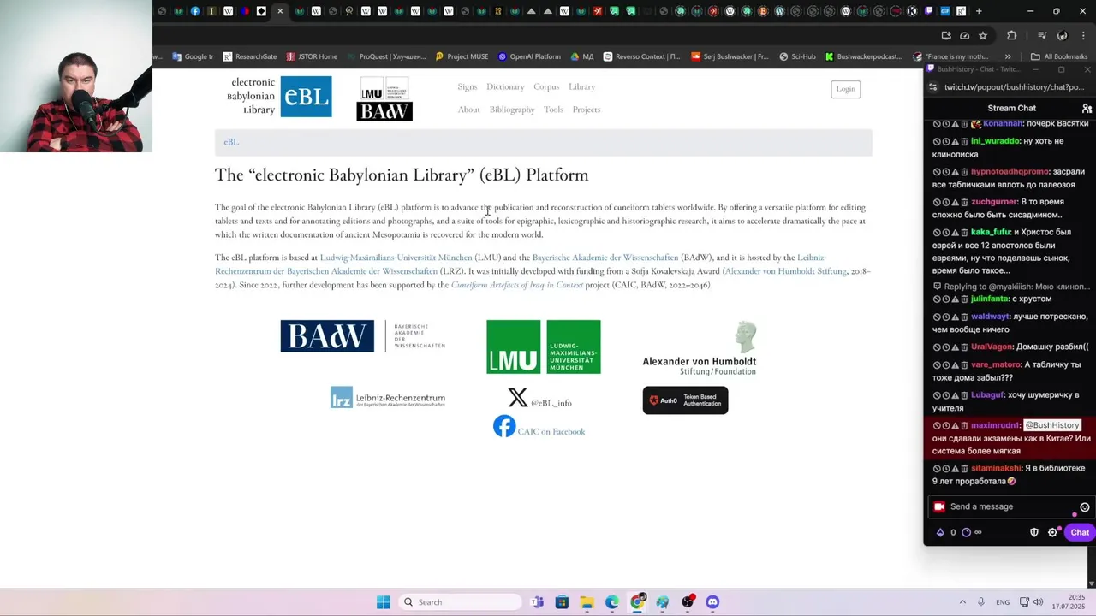Open the JSTOR Home bookmark
The height and width of the screenshot is (616, 1096).
tap(312, 56)
